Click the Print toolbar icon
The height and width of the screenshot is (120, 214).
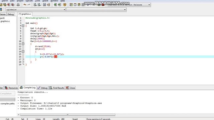tap(18, 5)
